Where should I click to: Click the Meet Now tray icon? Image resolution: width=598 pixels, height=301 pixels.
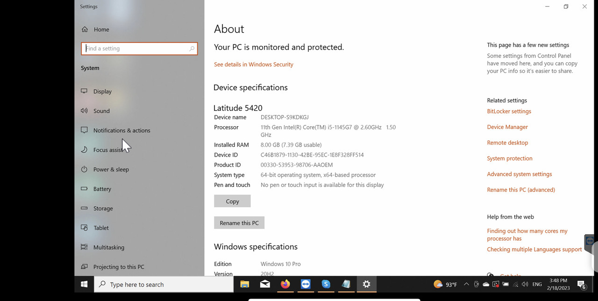click(477, 284)
